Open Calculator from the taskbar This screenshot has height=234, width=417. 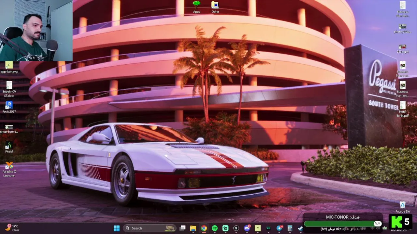point(290,228)
